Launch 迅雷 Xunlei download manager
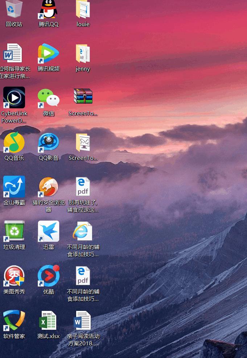The image size is (247, 358). pyautogui.click(x=49, y=232)
